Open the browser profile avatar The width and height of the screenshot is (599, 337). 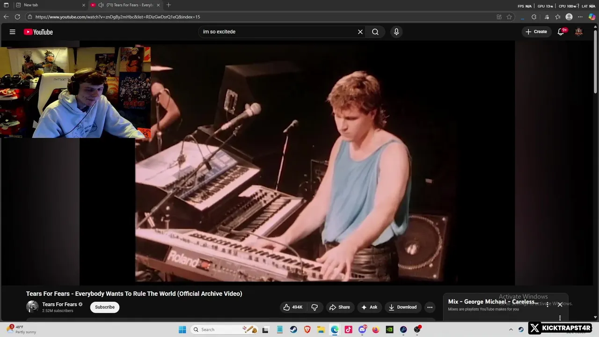coord(569,17)
